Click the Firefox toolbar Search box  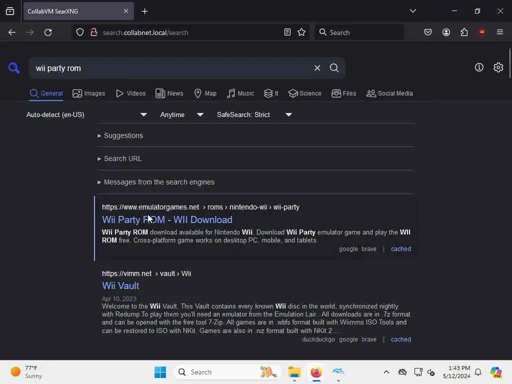[359, 32]
